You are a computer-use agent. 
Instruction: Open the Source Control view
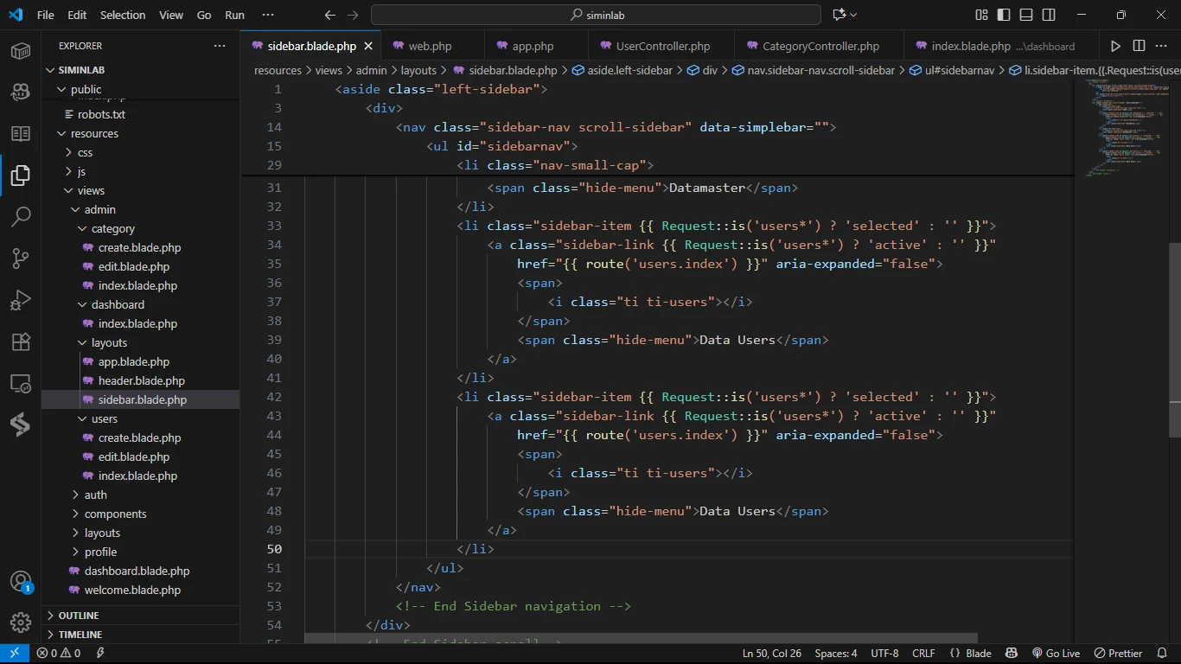pos(21,258)
